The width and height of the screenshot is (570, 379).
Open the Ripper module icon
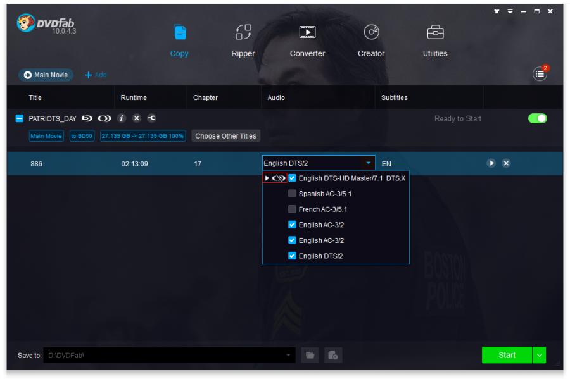(243, 32)
